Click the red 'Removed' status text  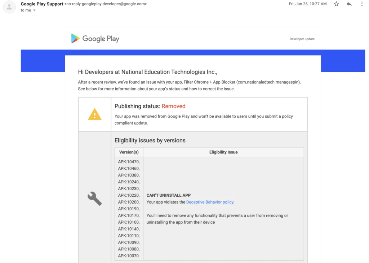point(173,106)
